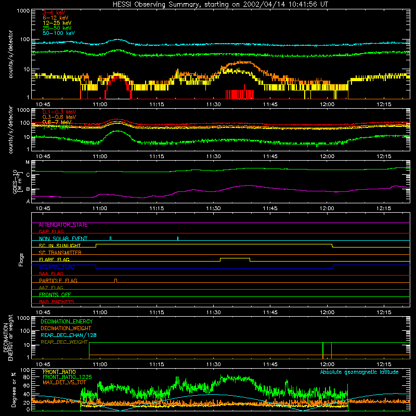This screenshot has width=416, height=416.
Task: Select the 12-25 keV legend label
Action: click(x=57, y=23)
